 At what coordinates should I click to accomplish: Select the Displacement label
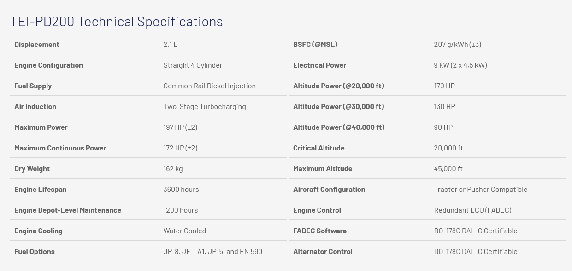click(x=36, y=45)
